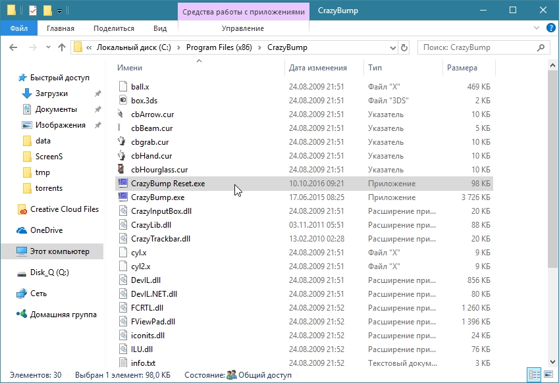This screenshot has width=559, height=383.
Task: Open the Файл menu
Action: 19,28
